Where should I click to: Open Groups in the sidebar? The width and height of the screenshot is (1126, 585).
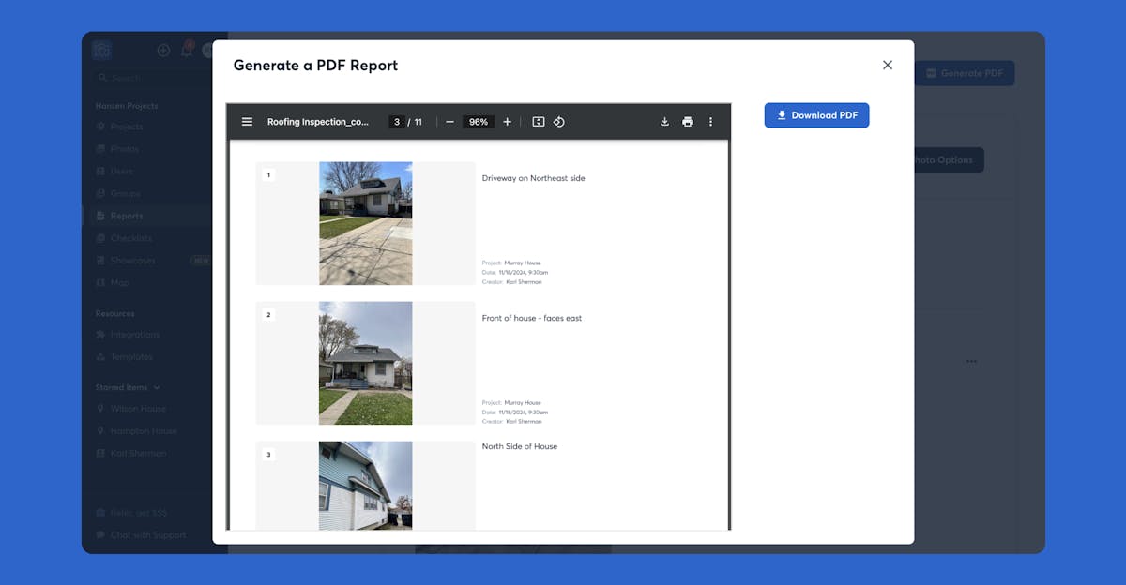click(125, 193)
